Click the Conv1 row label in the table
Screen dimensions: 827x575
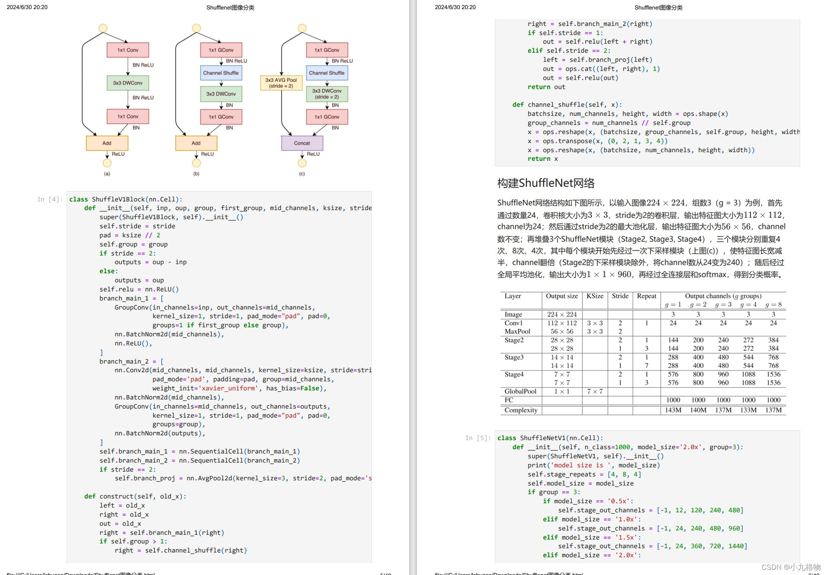[x=514, y=323]
